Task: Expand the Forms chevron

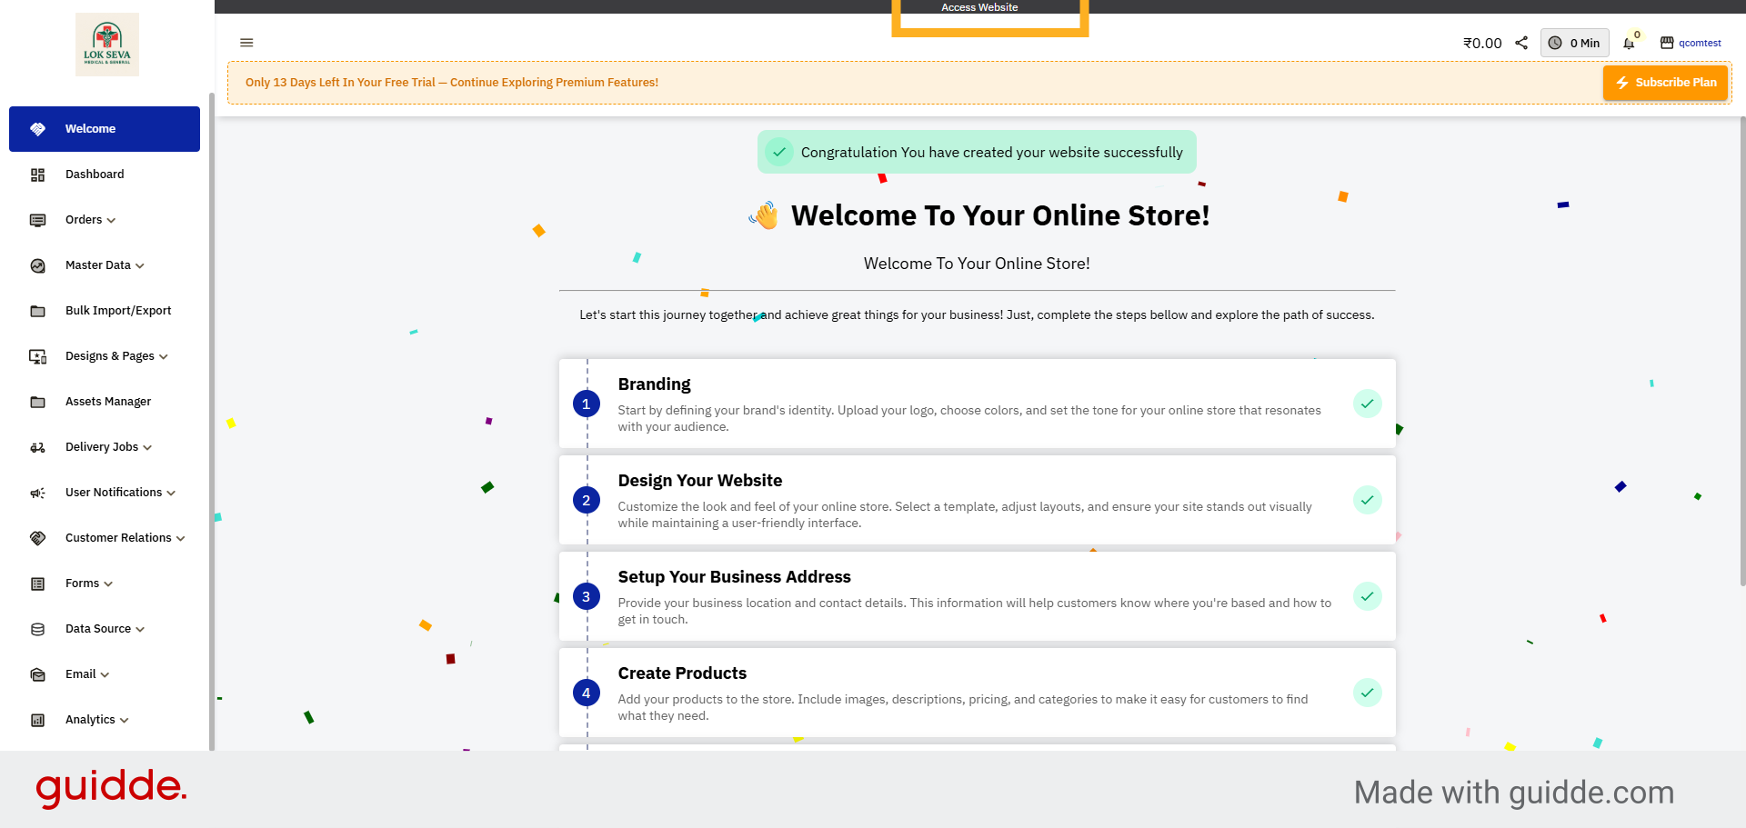Action: pos(108,584)
